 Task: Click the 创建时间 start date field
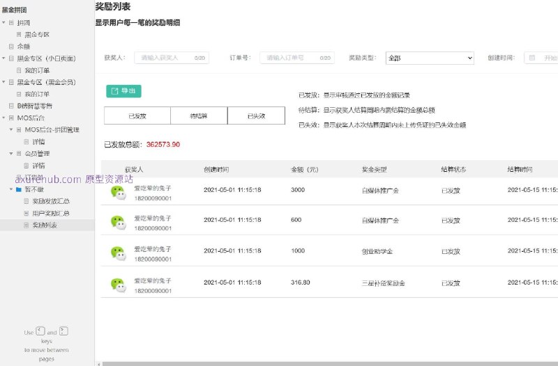point(541,58)
